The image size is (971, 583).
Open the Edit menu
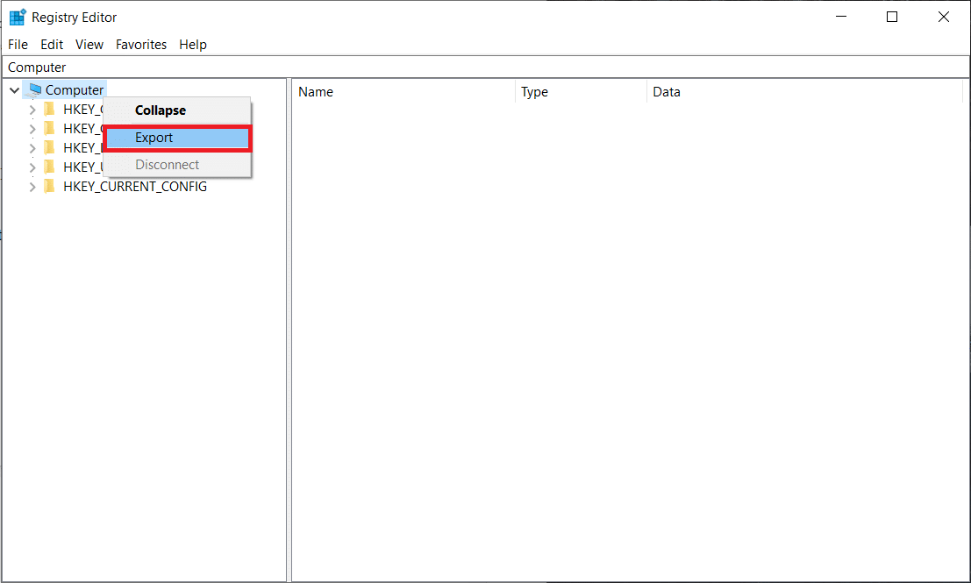(x=52, y=45)
